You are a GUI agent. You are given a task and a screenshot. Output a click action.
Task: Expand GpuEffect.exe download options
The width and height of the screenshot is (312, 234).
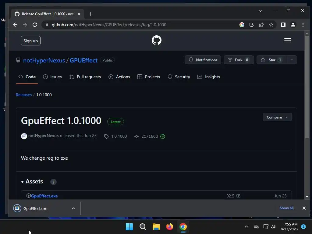pyautogui.click(x=73, y=208)
